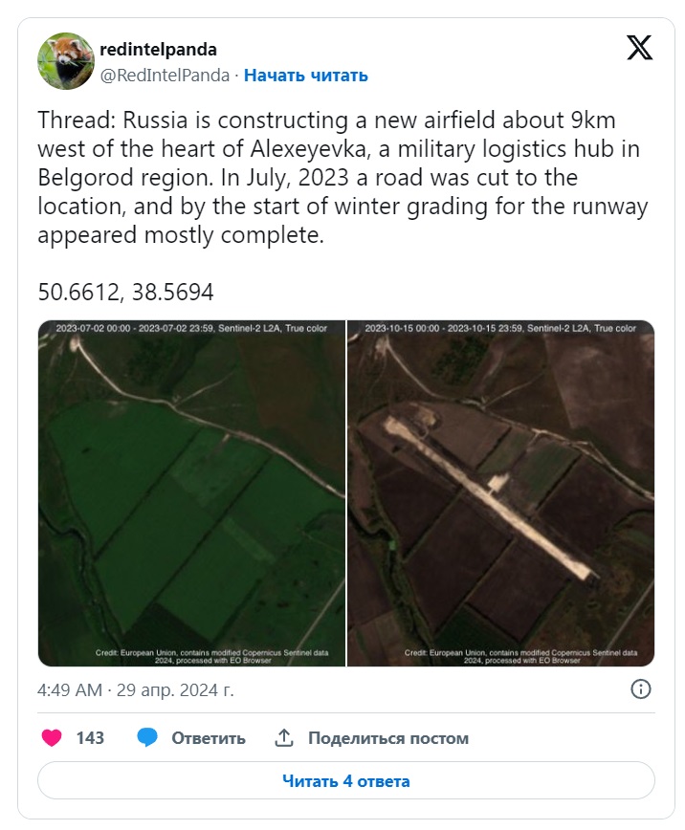Click the share upload arrow icon
The image size is (685, 830).
tap(284, 737)
